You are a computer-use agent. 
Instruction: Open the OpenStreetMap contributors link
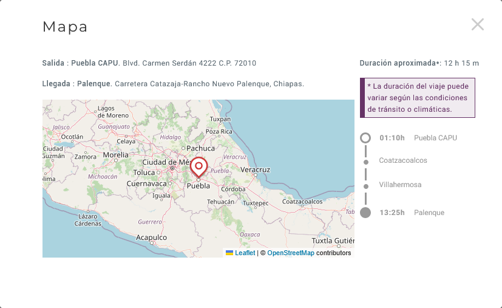291,253
